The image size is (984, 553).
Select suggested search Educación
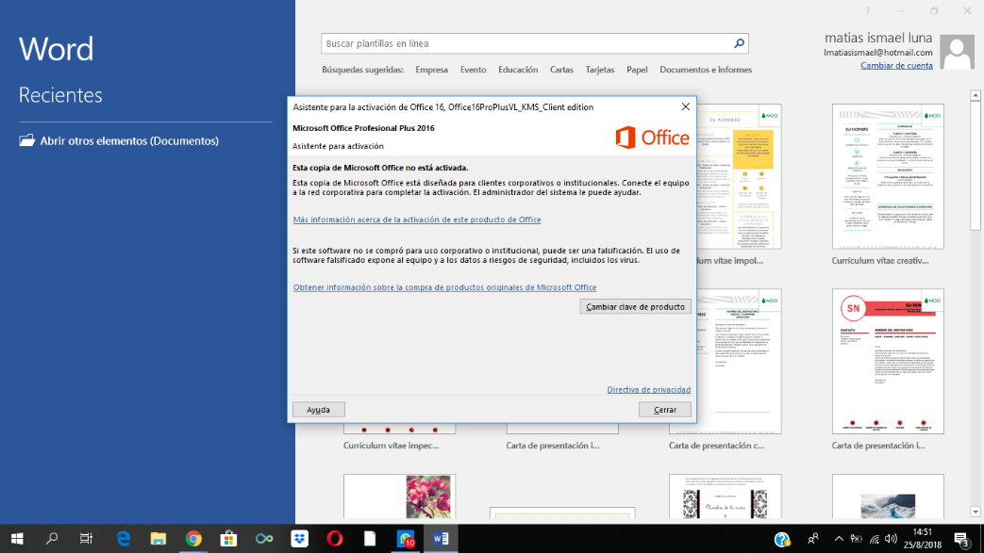pyautogui.click(x=518, y=70)
